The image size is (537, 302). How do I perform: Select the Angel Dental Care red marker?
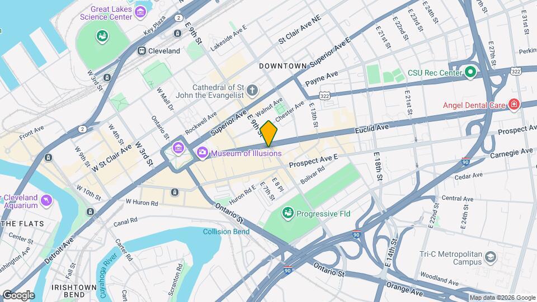514,105
